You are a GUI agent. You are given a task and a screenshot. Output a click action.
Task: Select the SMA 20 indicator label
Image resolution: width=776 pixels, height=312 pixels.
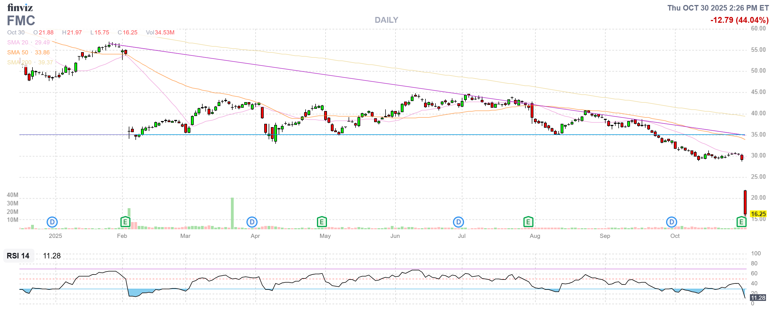(17, 42)
